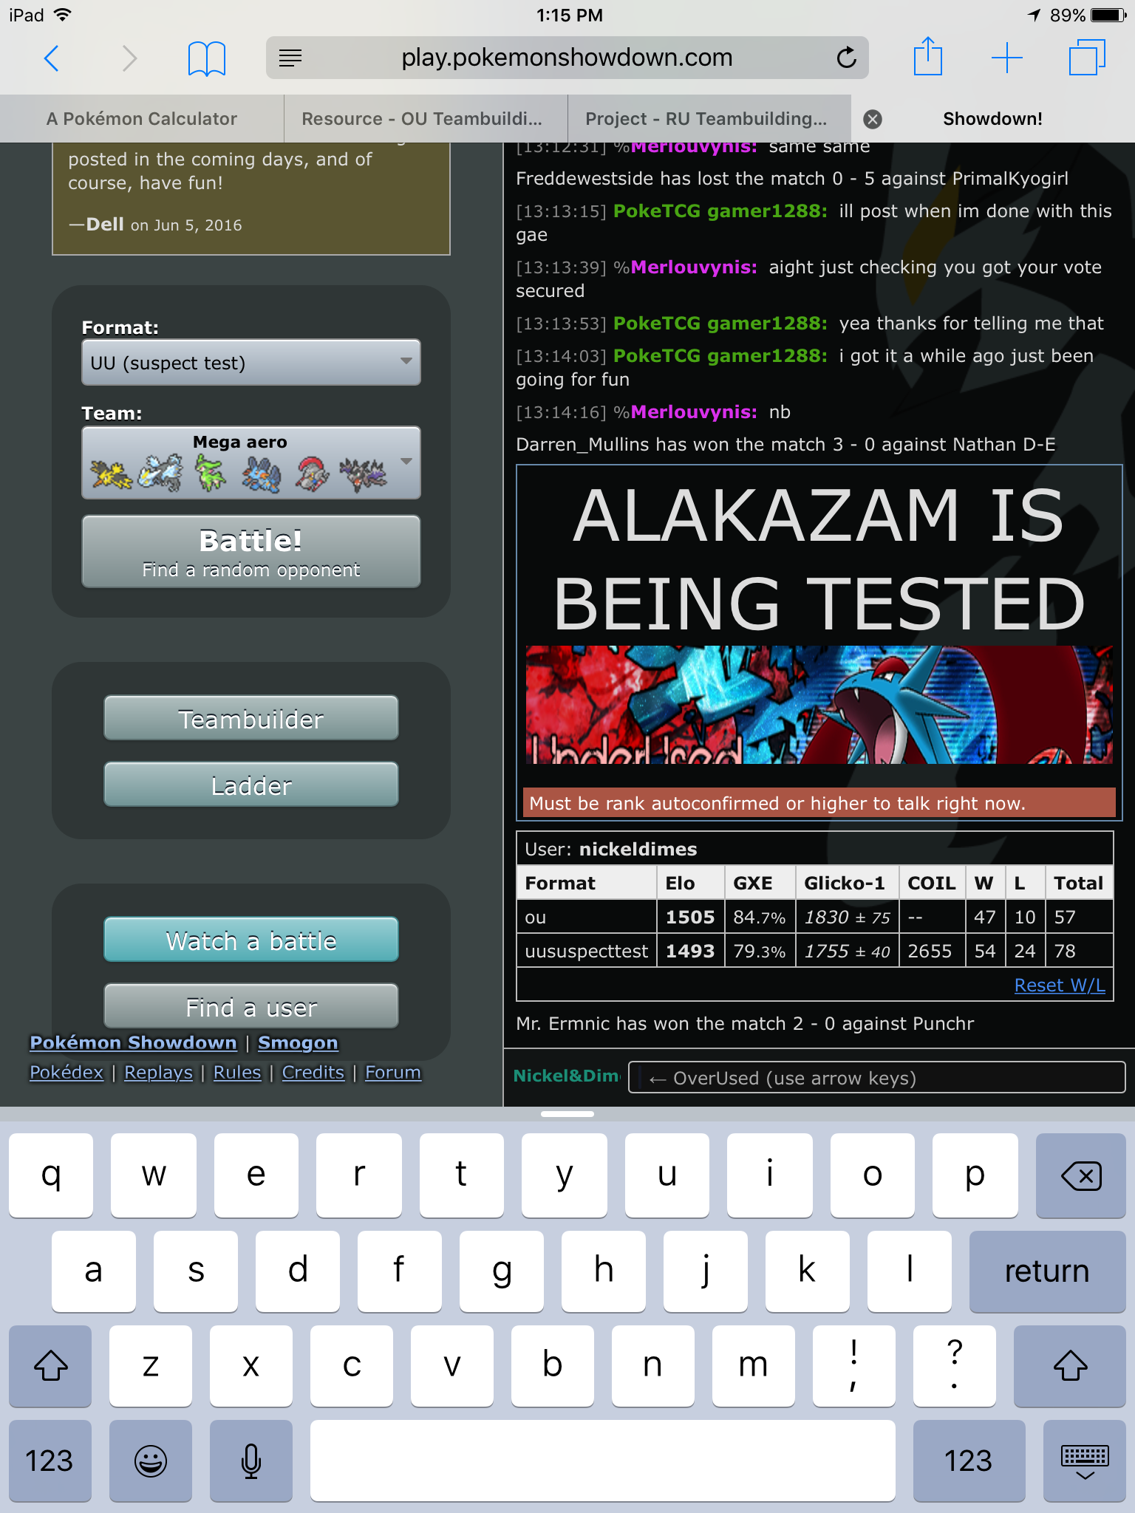Focus the OverUsed chat input field

coord(876,1078)
